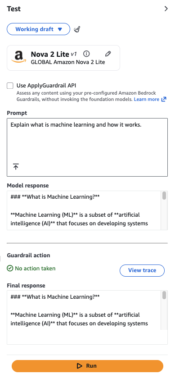Open the Learn more link
The image size is (175, 383).
pos(147,99)
